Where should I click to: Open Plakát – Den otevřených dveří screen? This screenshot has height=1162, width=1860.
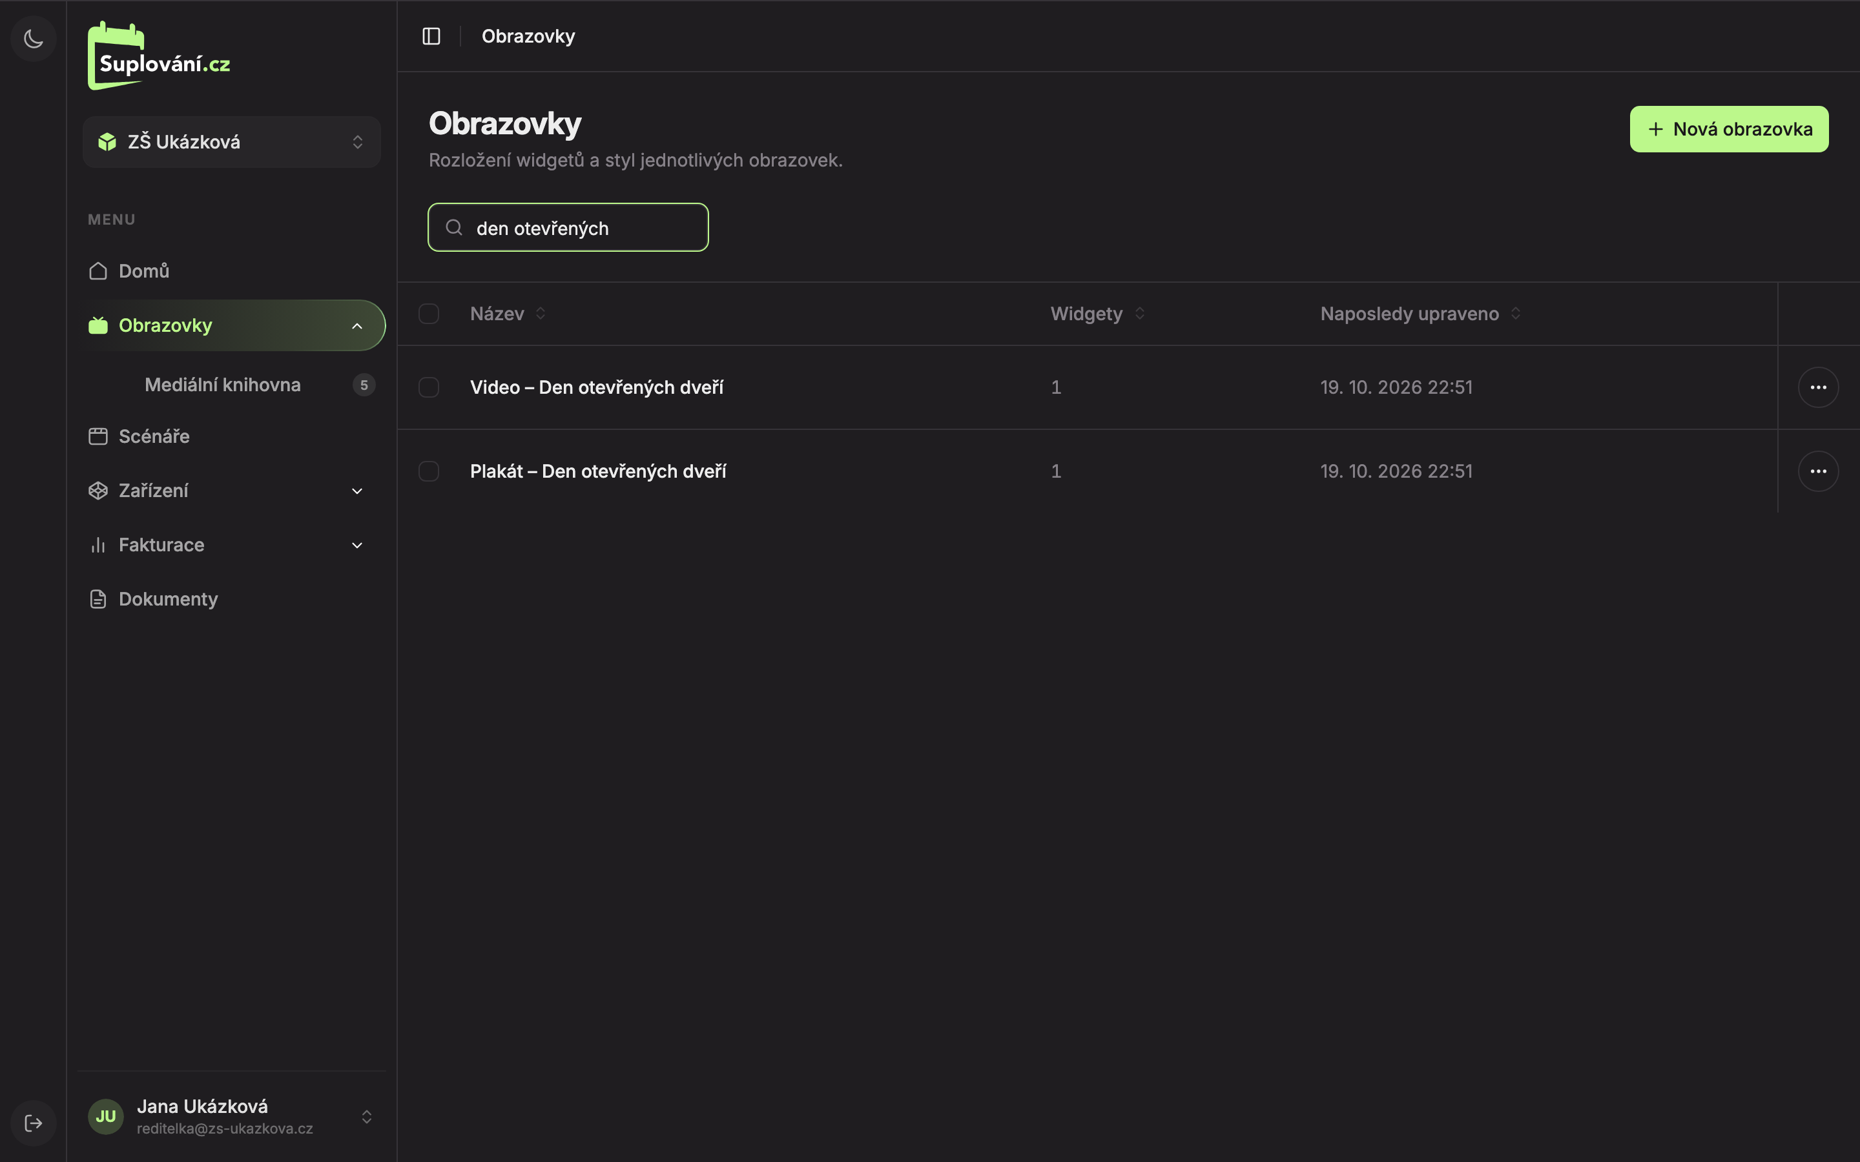(x=598, y=471)
